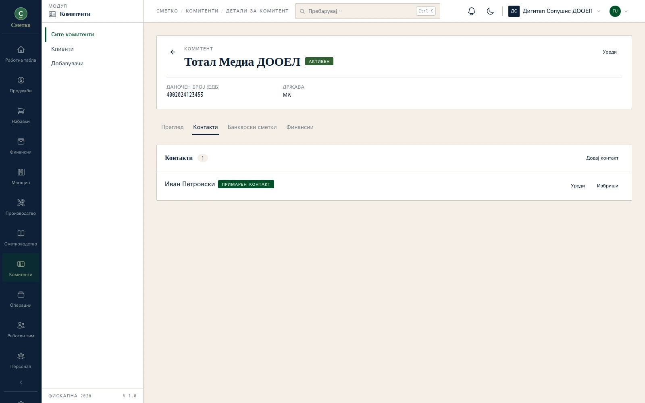The width and height of the screenshot is (645, 403).
Task: Click Уреди for the комитент header
Action: 610,52
